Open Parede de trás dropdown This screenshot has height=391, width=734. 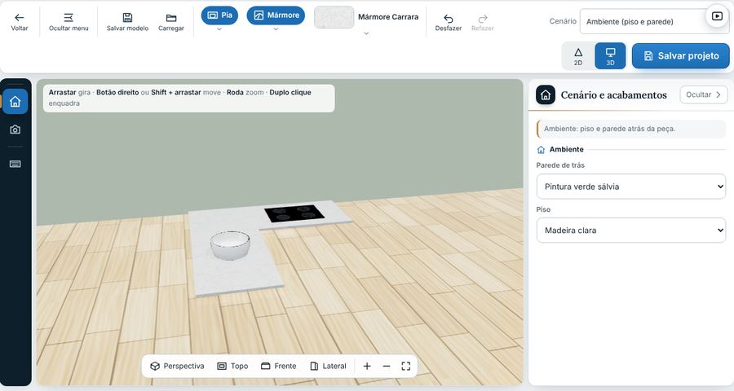point(631,187)
